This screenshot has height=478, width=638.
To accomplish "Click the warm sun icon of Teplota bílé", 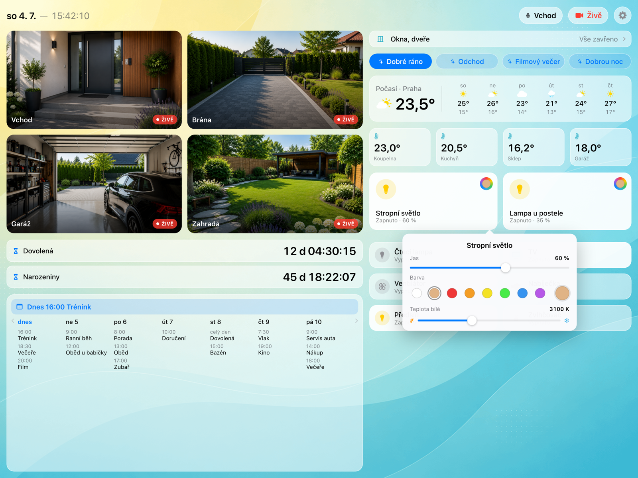I will coord(412,321).
